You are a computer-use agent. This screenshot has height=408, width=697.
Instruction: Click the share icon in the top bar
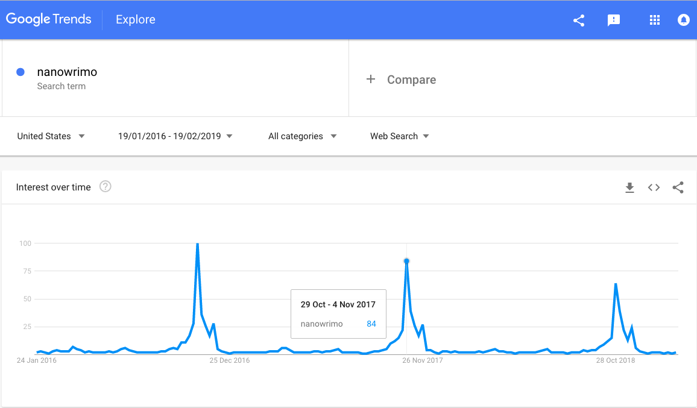579,20
